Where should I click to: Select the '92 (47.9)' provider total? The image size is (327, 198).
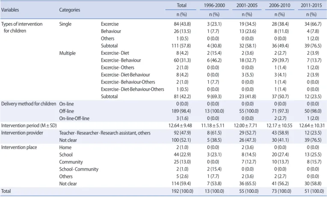pos(182,133)
